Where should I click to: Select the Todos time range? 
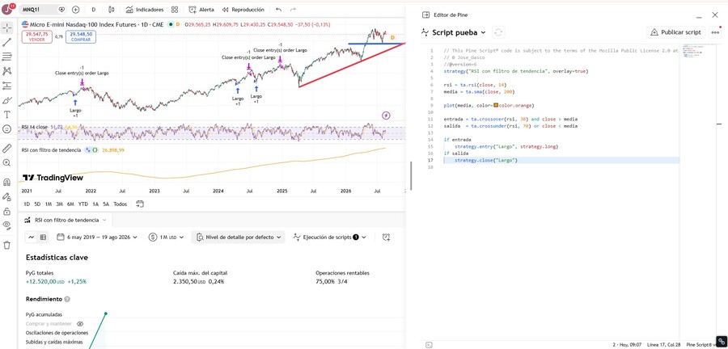point(121,204)
